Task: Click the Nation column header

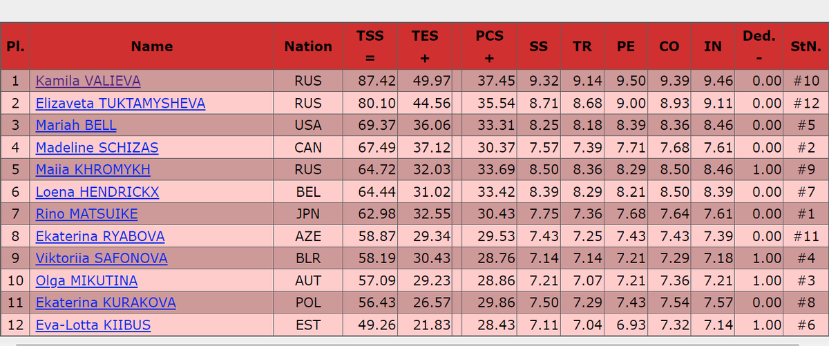Action: pos(308,46)
